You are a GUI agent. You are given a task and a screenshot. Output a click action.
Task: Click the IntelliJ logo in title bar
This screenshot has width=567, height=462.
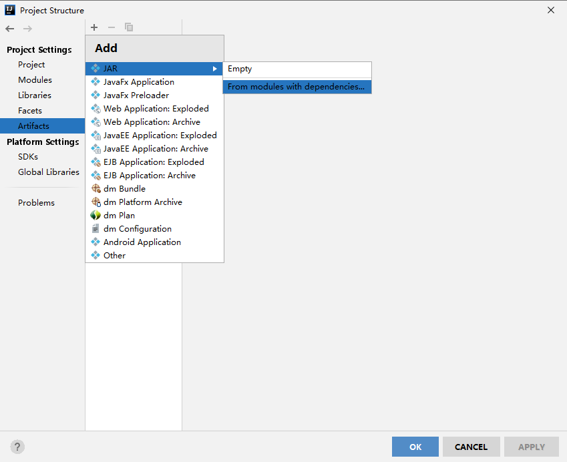[x=10, y=10]
